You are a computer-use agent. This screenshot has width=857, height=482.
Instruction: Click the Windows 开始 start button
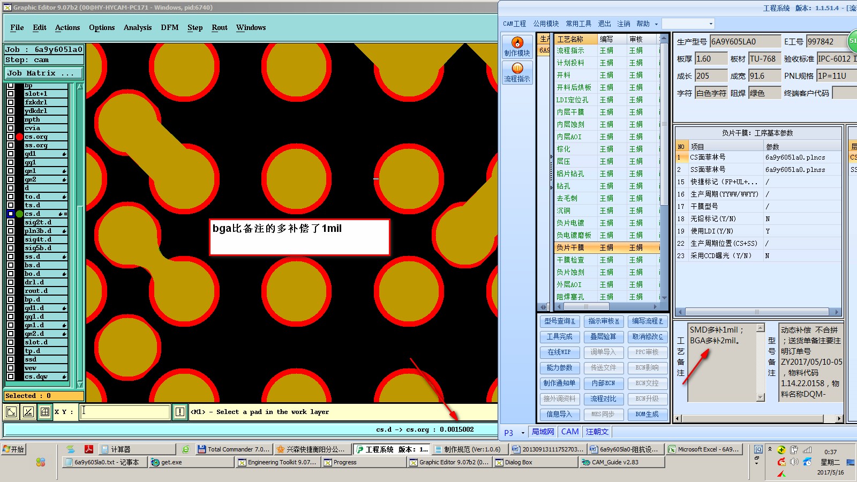(14, 449)
